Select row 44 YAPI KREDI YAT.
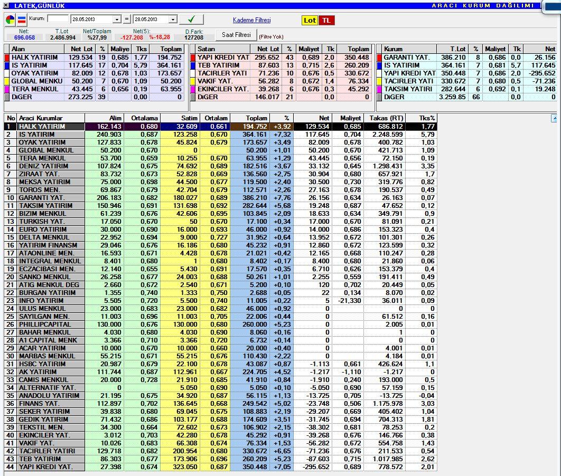561x476 pixels. [x=220, y=467]
